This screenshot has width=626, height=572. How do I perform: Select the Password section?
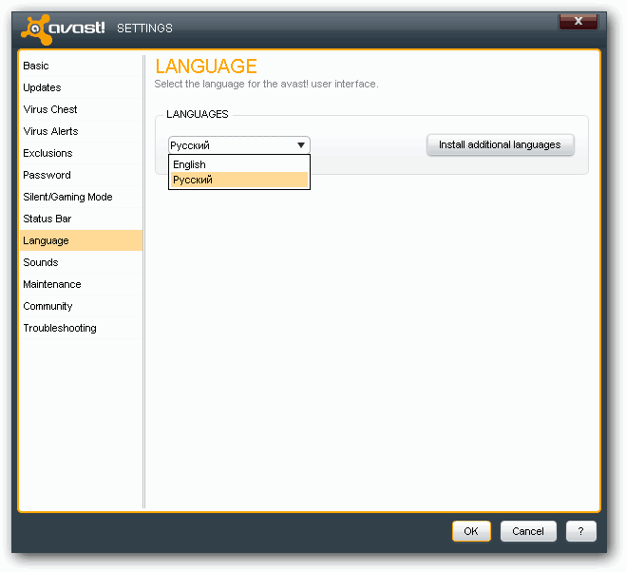point(81,175)
